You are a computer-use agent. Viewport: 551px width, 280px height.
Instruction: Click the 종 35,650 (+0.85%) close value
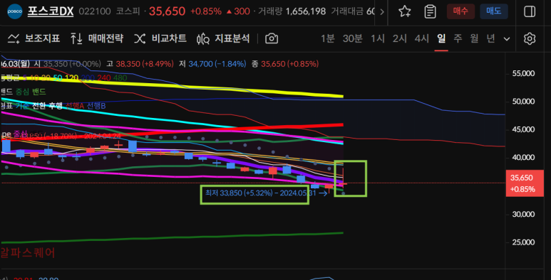285,64
